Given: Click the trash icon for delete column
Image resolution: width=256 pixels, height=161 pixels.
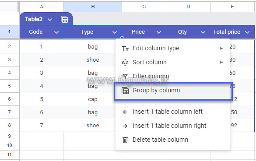Looking at the screenshot, I should (x=125, y=140).
